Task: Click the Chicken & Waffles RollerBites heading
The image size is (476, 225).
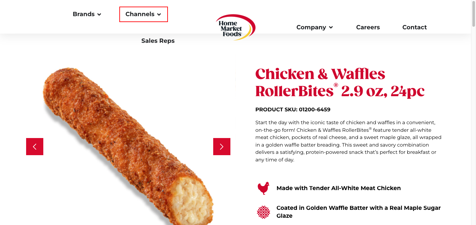Action: pos(340,82)
